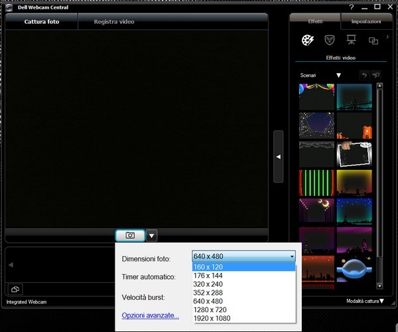This screenshot has height=332, width=398.
Task: Open the video effects palette icon
Action: tap(307, 41)
